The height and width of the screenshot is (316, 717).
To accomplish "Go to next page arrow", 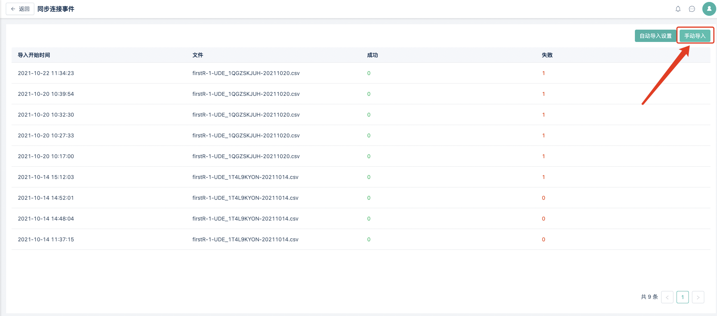I will click(x=698, y=297).
